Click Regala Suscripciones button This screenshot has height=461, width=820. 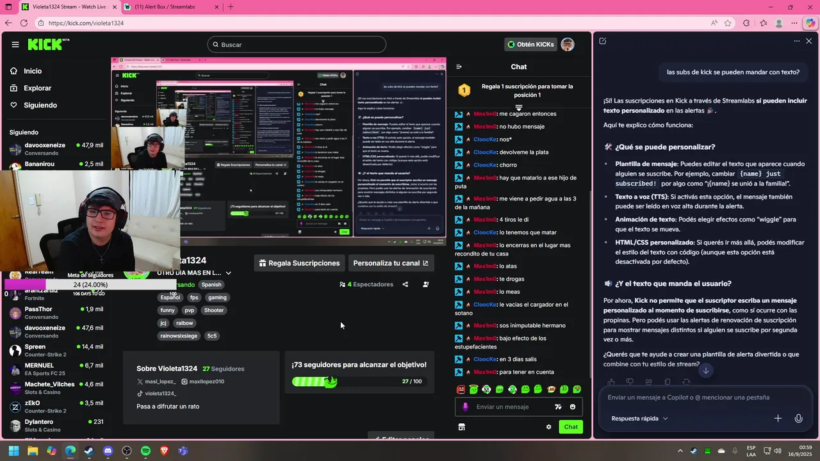pos(300,263)
